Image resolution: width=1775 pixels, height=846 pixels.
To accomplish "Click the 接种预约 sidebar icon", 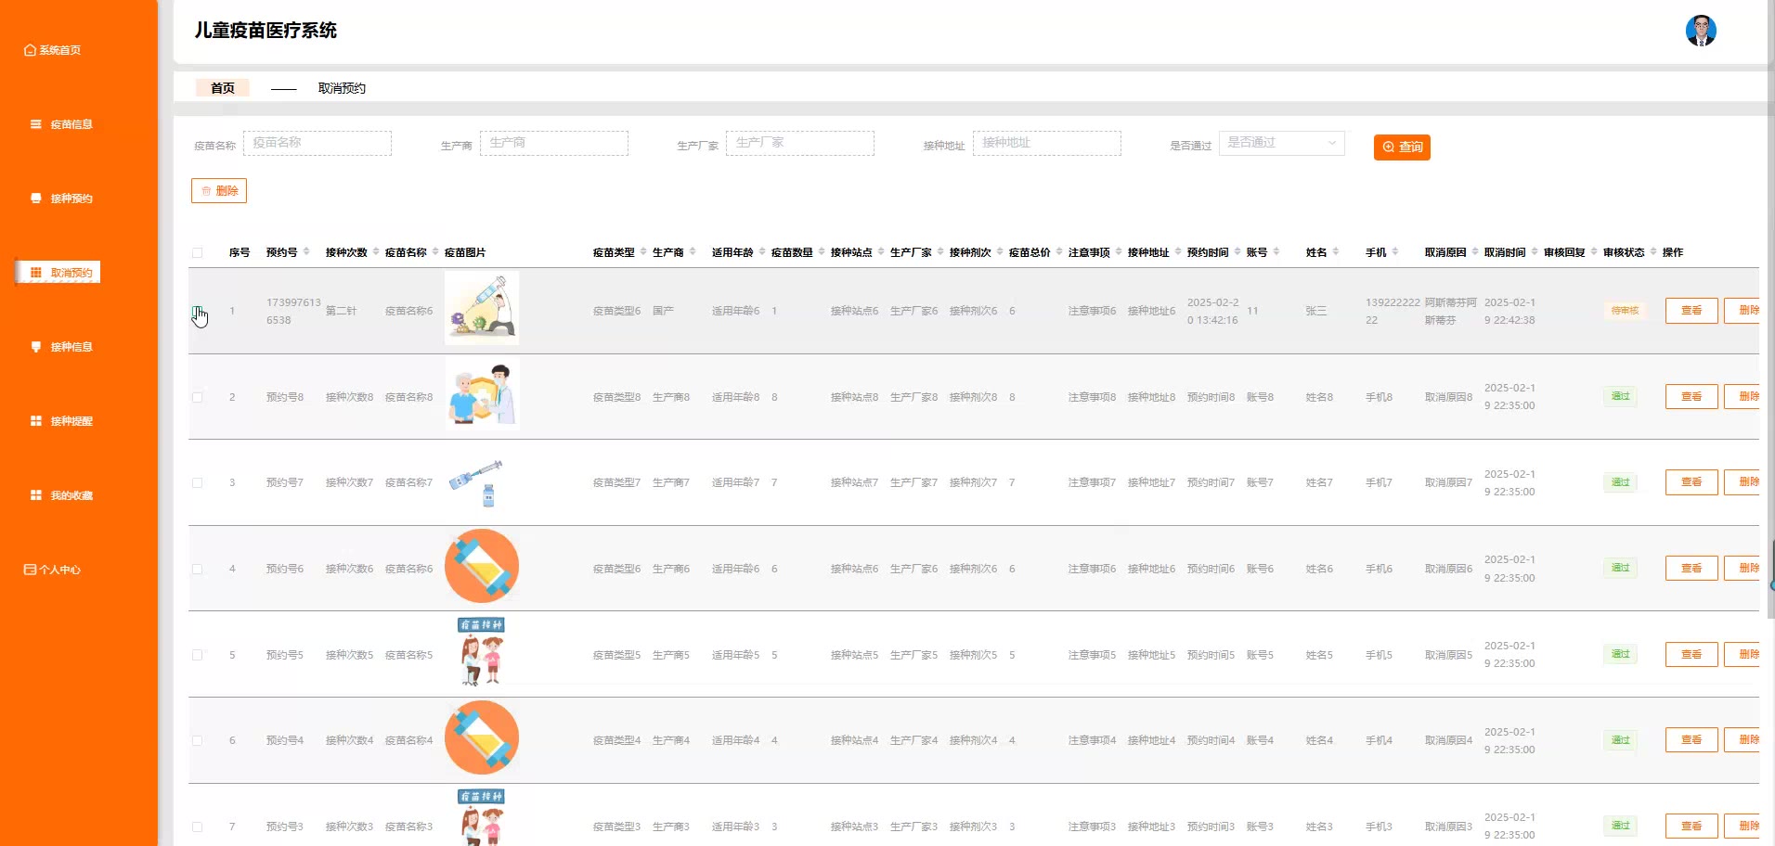I will coord(36,199).
